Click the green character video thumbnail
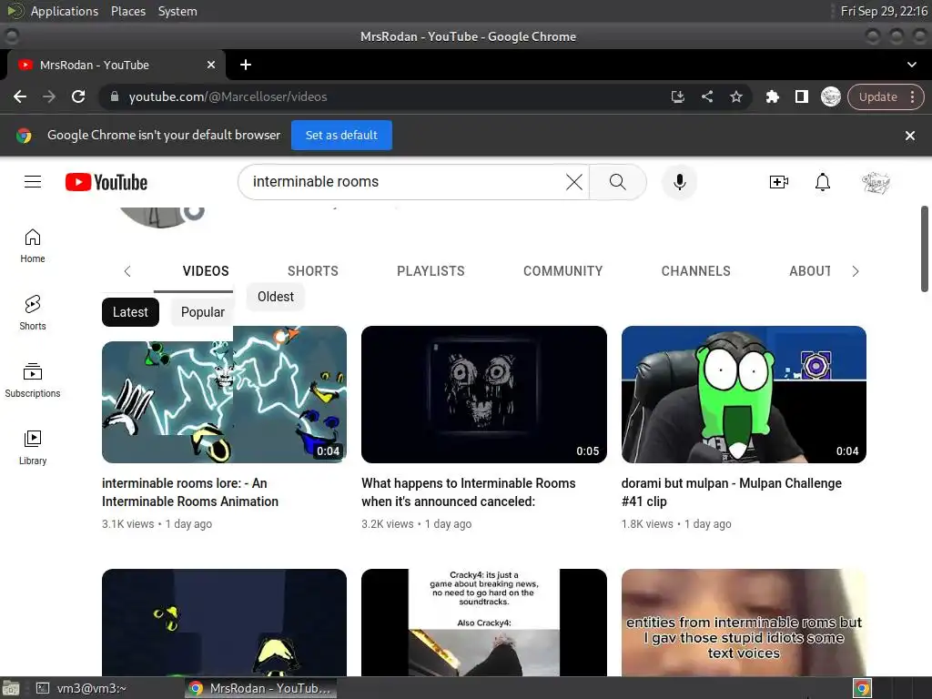The width and height of the screenshot is (932, 699). coord(744,394)
